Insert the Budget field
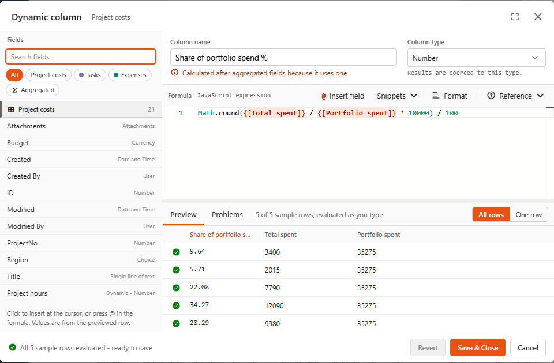 coord(81,142)
